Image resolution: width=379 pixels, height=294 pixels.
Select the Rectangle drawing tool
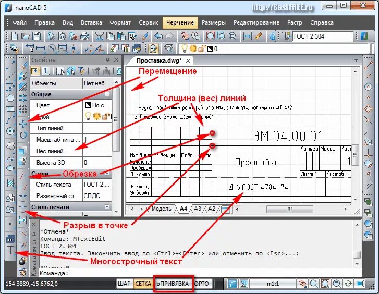coord(10,109)
